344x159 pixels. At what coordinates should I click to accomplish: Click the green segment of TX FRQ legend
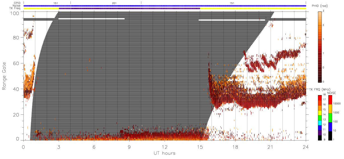click(320, 118)
